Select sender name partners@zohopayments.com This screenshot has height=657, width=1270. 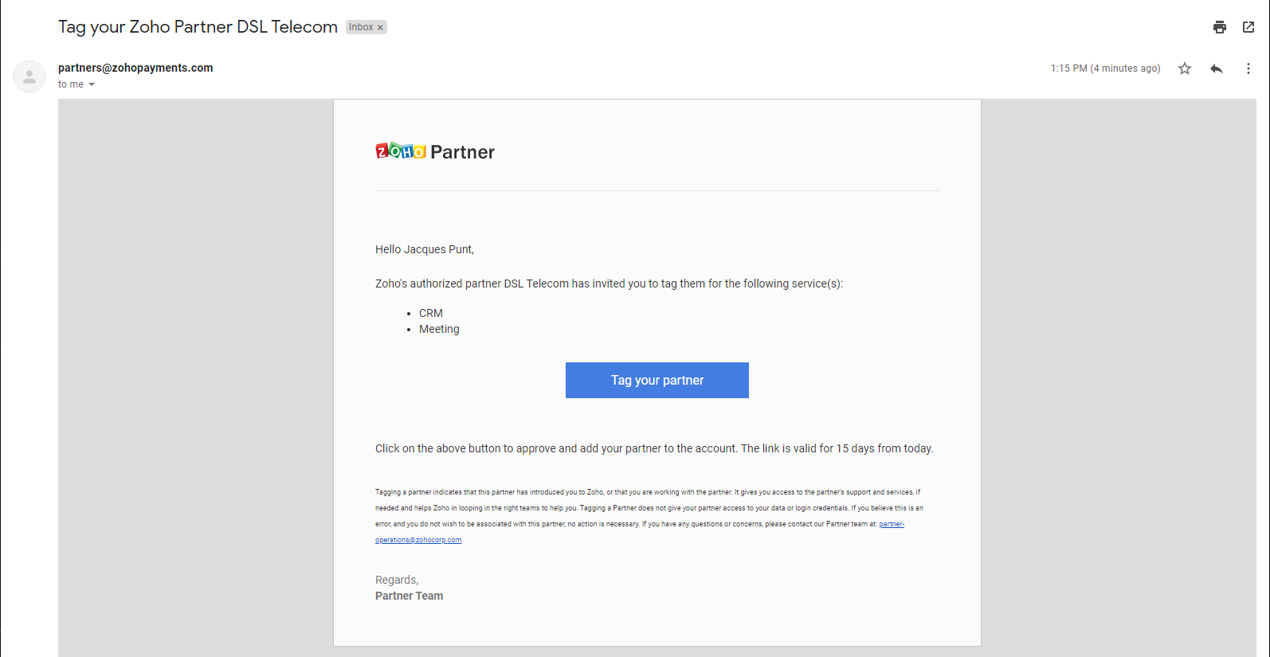coord(135,68)
